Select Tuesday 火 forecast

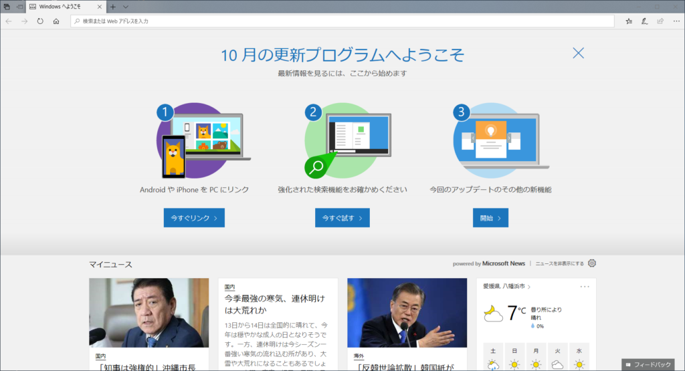click(557, 357)
